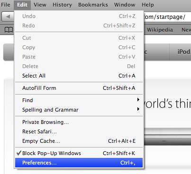Screen dimensions: 191x174
Task: Select Private Browsing… menu item
Action: pyautogui.click(x=79, y=122)
